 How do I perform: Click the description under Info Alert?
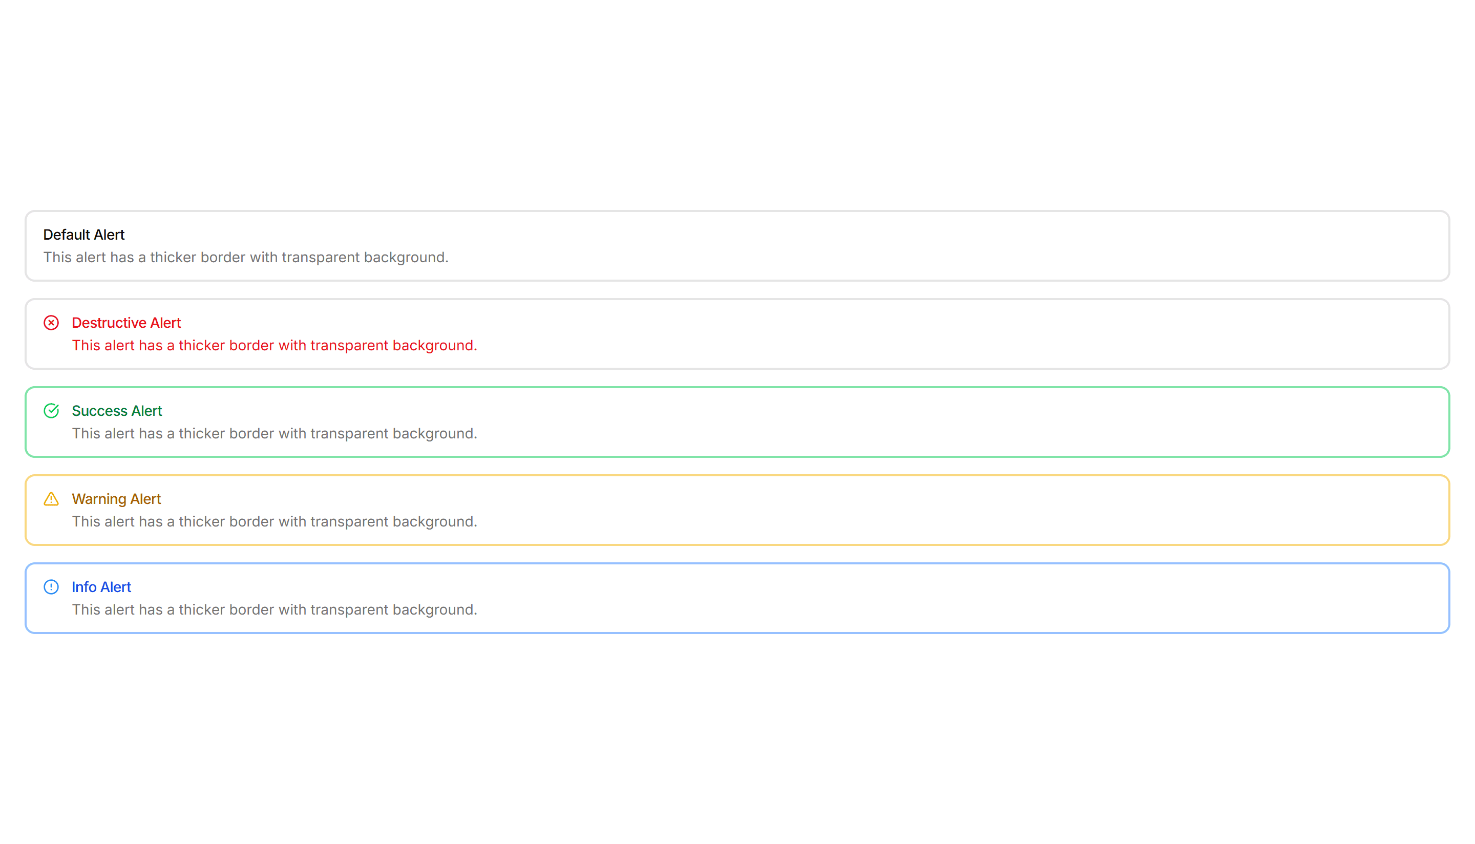coord(275,610)
